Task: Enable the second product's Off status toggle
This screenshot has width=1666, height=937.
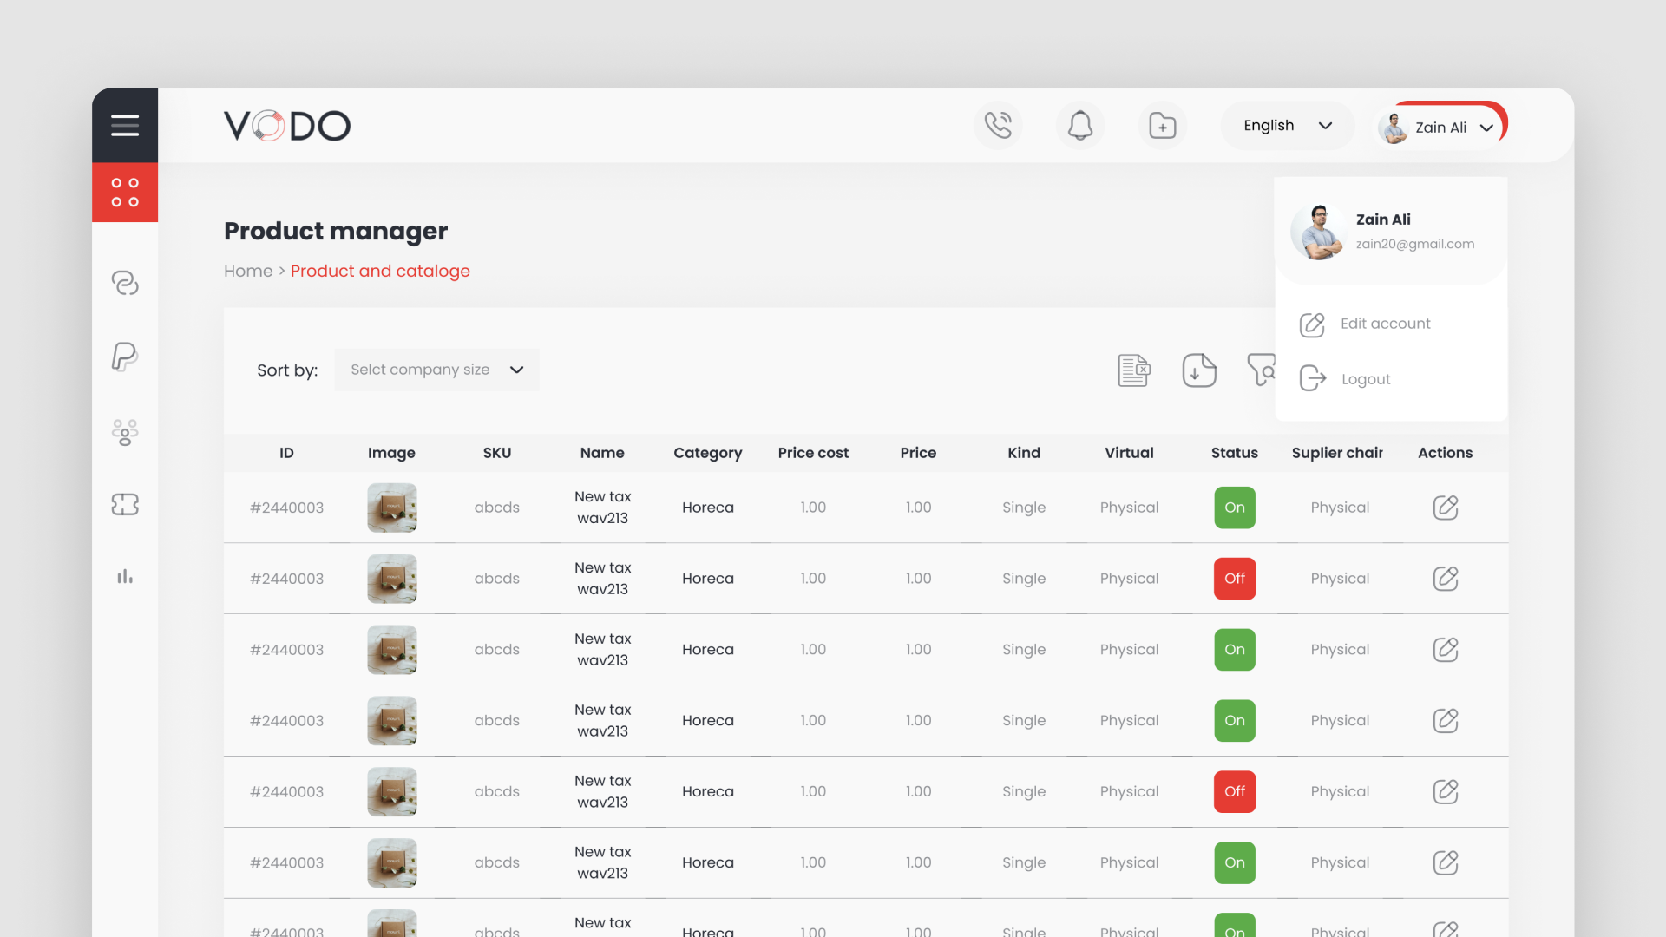Action: (x=1234, y=578)
